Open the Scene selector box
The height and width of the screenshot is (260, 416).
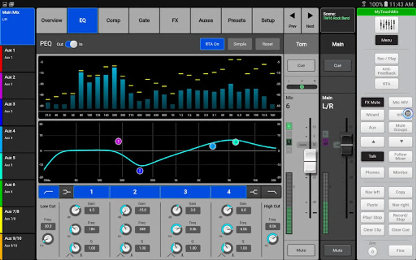click(337, 20)
